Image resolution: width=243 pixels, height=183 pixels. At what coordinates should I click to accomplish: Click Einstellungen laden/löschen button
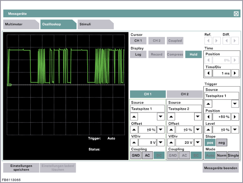pos(58,168)
